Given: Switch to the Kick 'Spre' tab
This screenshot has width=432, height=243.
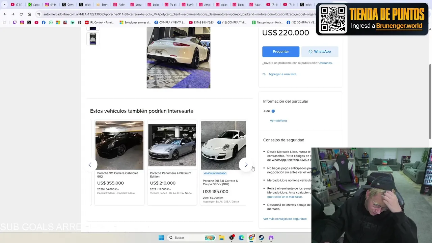Looking at the screenshot, I should 34,5.
